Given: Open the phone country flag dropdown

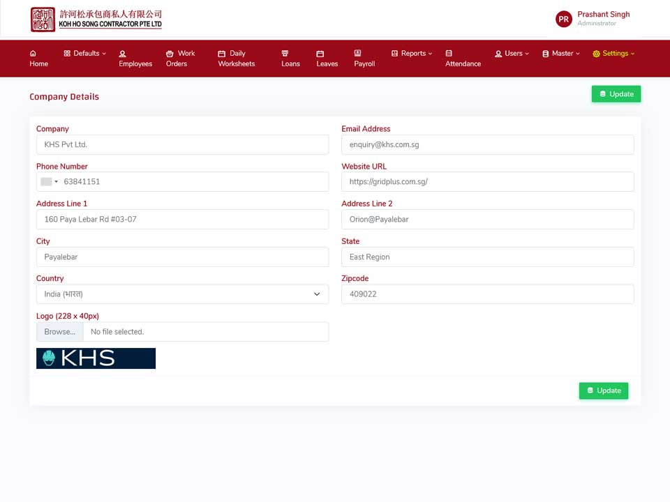Looking at the screenshot, I should (x=49, y=182).
